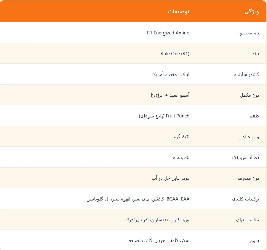Click the طعم row label
The width and height of the screenshot is (267, 250).
(x=254, y=116)
